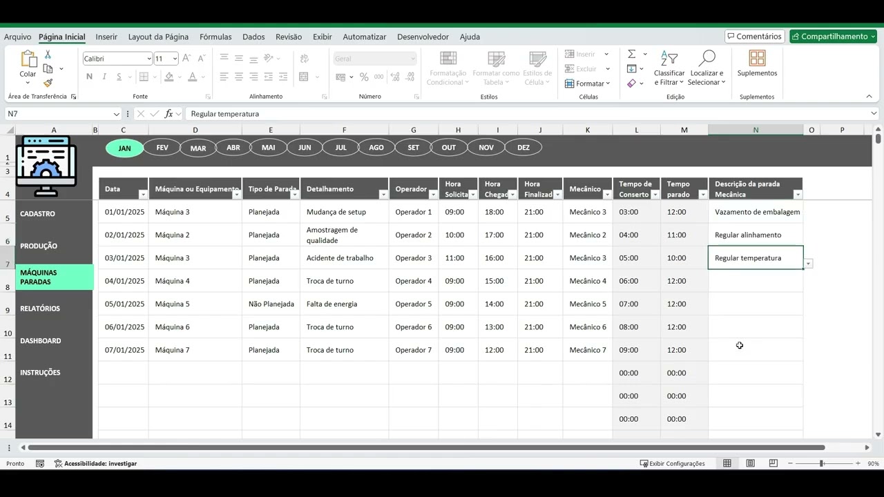Open Classificar e Filtrar
The image size is (884, 497).
(x=669, y=68)
